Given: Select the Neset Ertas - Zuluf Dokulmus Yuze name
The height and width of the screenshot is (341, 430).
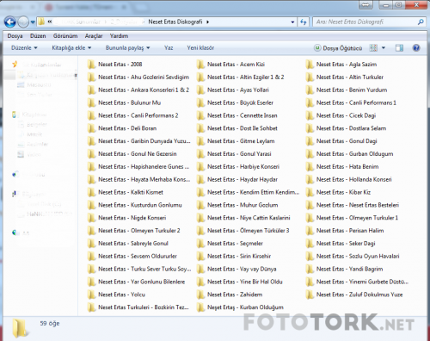Looking at the screenshot, I should tap(359, 294).
